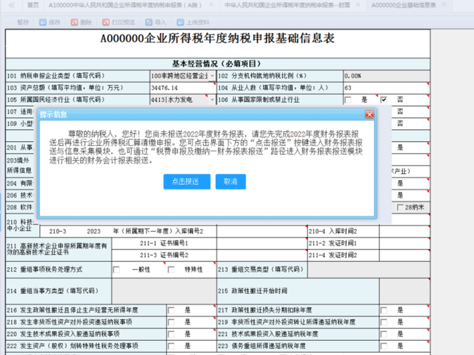Check 是 for 106 从事国家限制或禁止行业
This screenshot has height=355, width=474.
[x=348, y=100]
